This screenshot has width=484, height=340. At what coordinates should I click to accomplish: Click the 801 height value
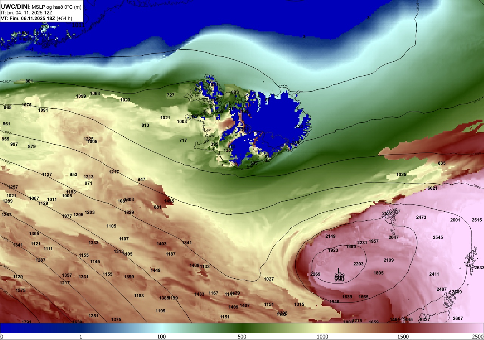[29, 81]
